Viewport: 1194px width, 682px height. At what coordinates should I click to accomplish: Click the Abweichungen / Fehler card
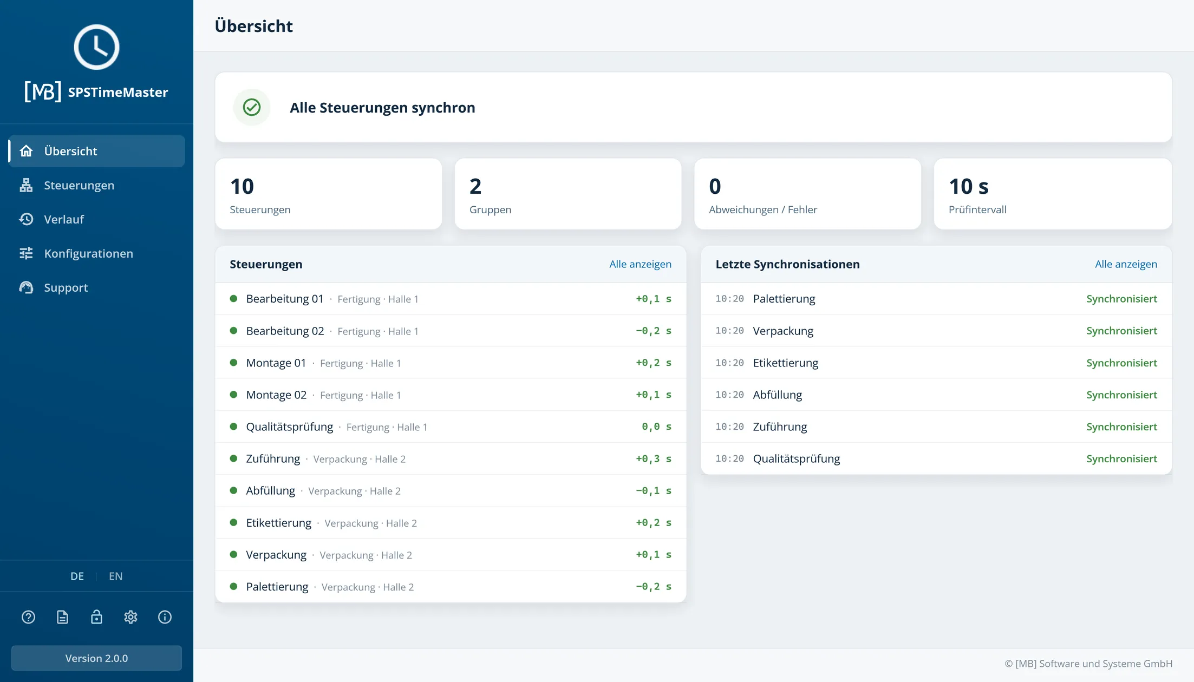pyautogui.click(x=807, y=194)
